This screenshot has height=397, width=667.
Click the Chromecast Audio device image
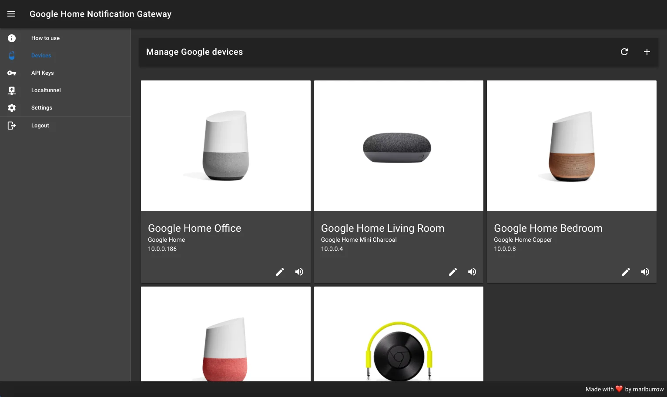click(399, 334)
